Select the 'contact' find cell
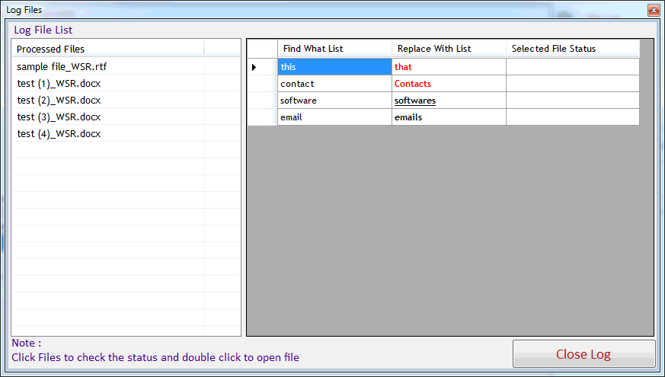Image resolution: width=665 pixels, height=377 pixels. tap(334, 84)
